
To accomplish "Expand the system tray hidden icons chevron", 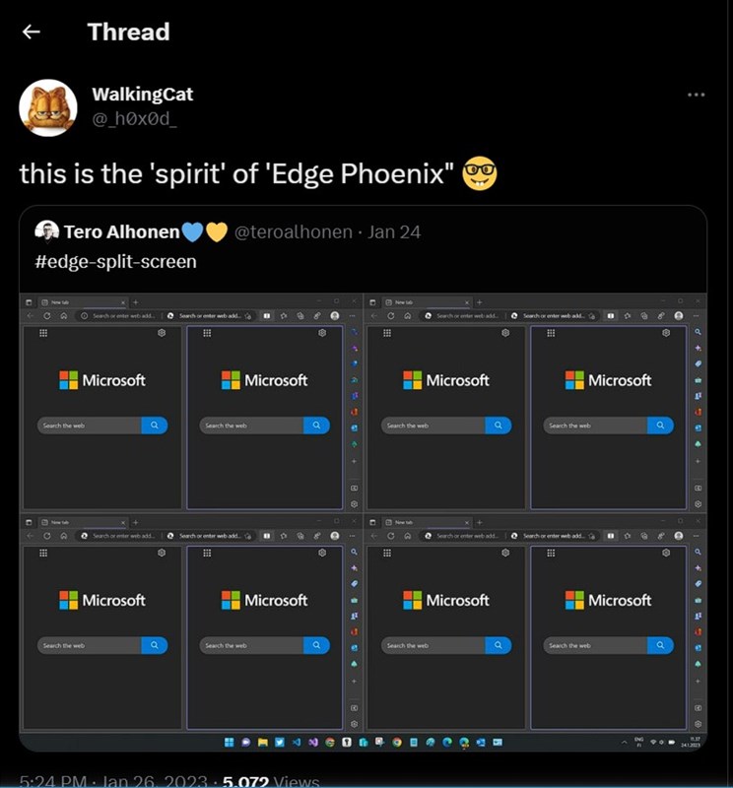I will [x=625, y=742].
